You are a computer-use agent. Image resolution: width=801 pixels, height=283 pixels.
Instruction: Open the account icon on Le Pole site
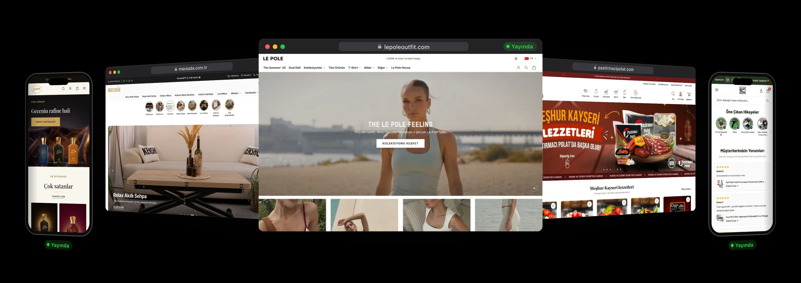(518, 68)
